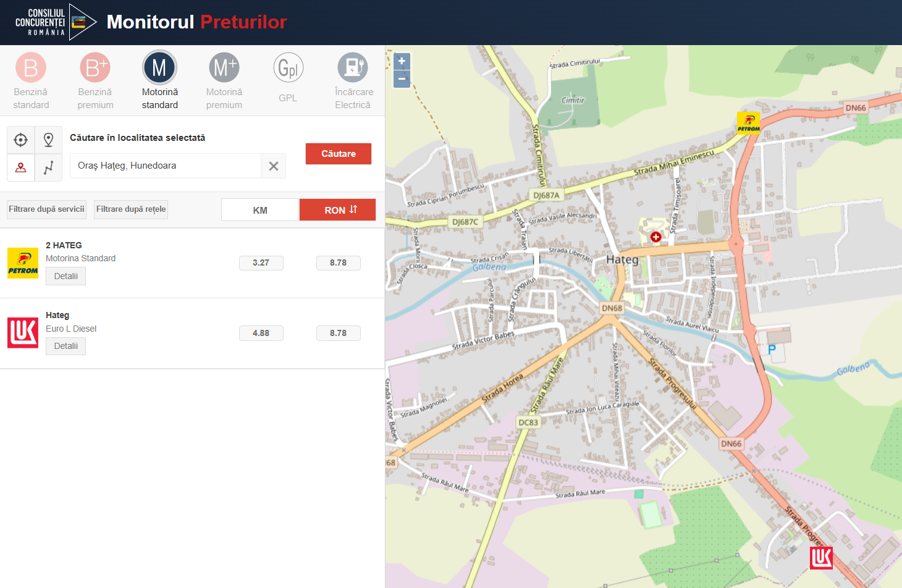Viewport: 902px width, 588px height.
Task: Switch to the GPL fuel type
Action: 288,68
